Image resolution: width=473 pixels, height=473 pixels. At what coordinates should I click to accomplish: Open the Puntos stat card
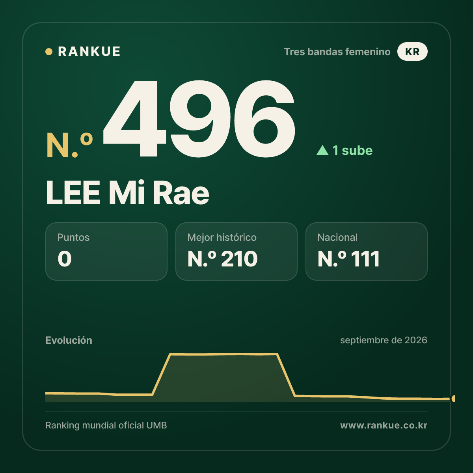tap(106, 251)
